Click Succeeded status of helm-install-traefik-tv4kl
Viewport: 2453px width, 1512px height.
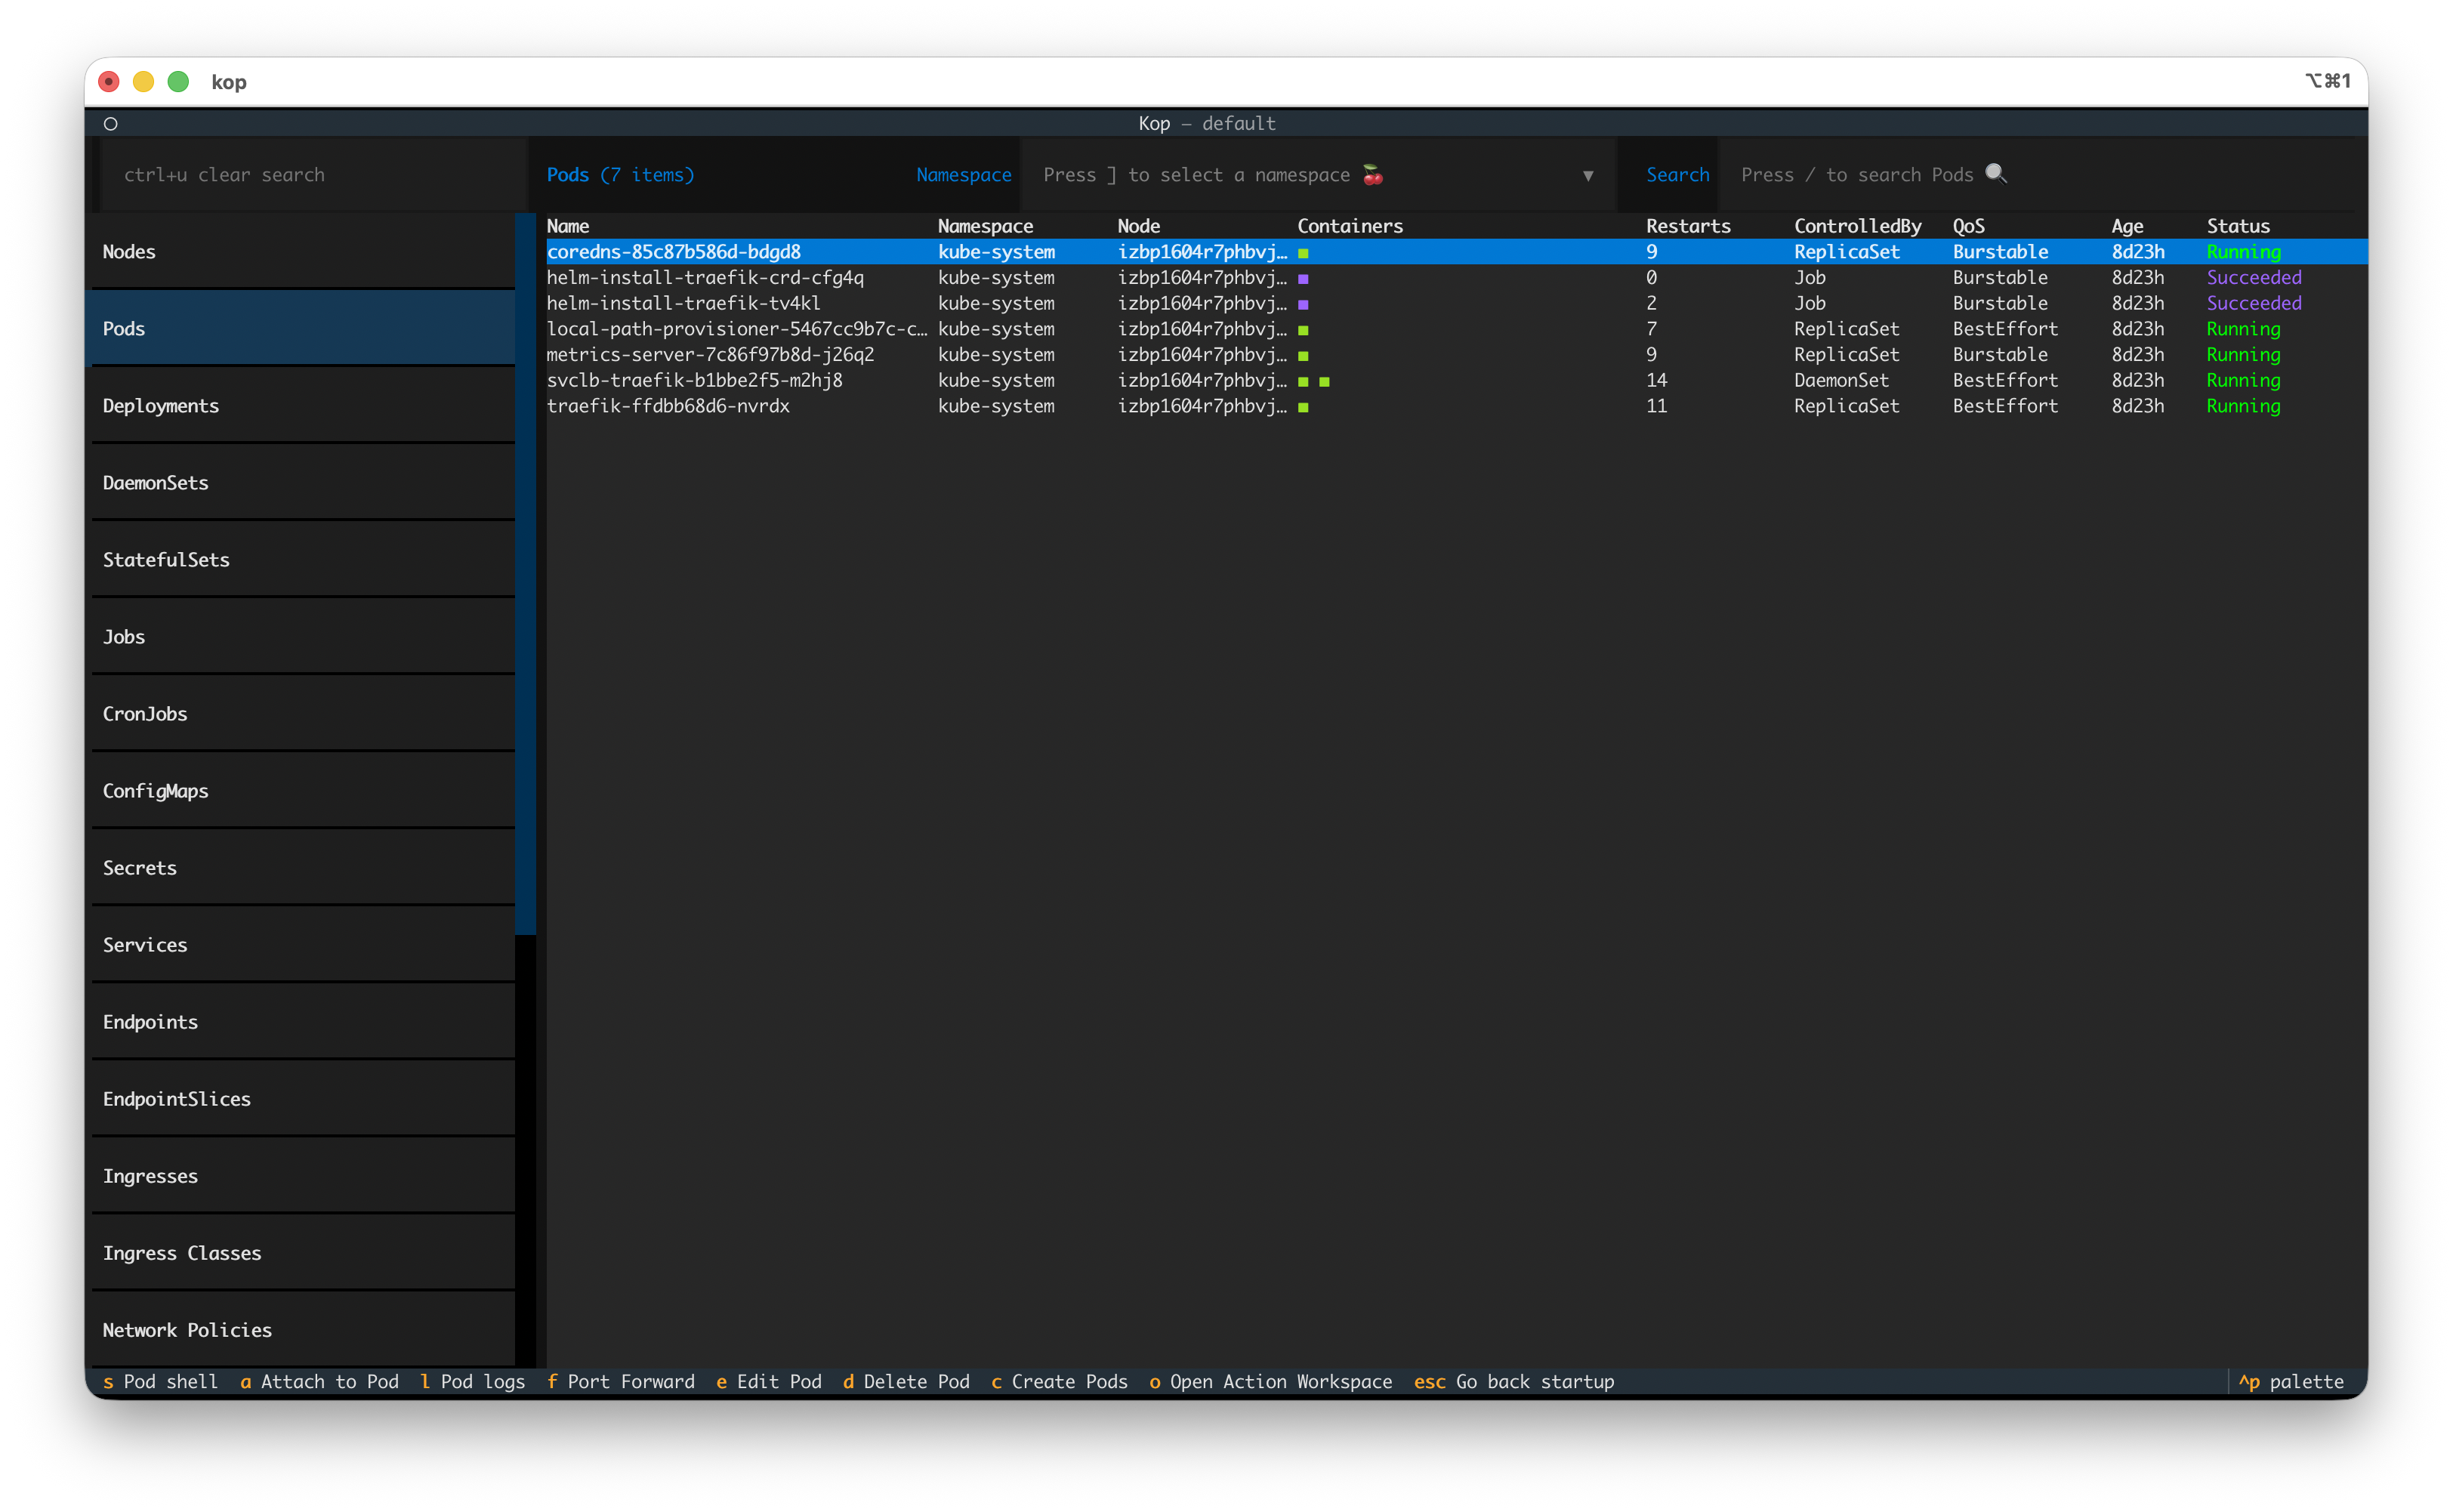2254,304
